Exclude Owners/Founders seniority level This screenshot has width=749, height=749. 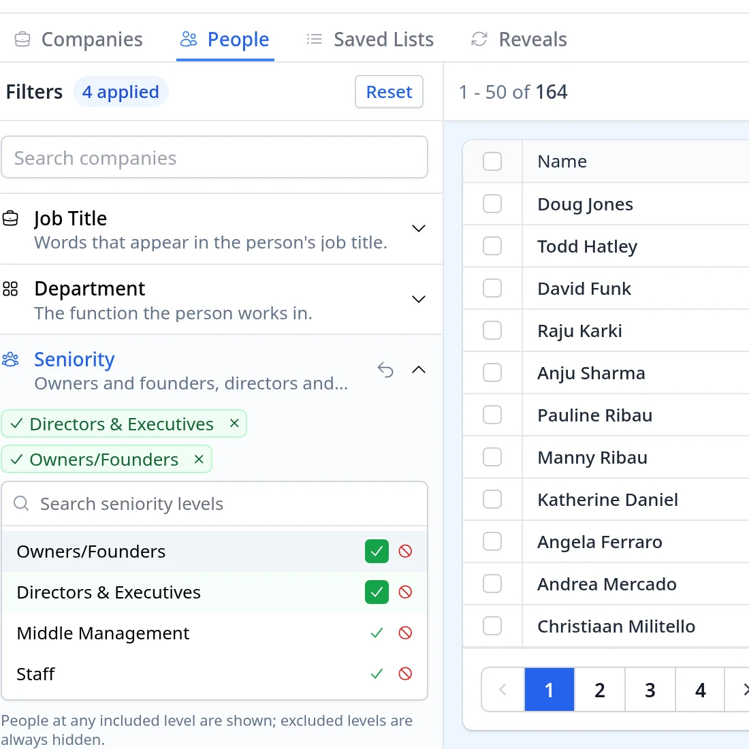(405, 552)
